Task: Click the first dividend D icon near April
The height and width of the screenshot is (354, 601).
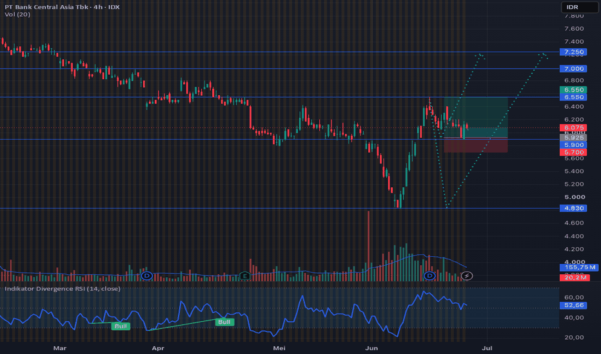Action: (147, 275)
